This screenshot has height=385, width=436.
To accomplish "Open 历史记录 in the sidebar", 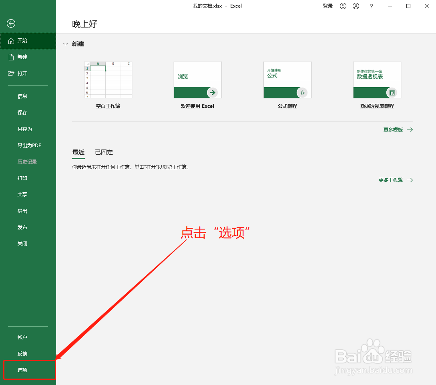I will [28, 162].
